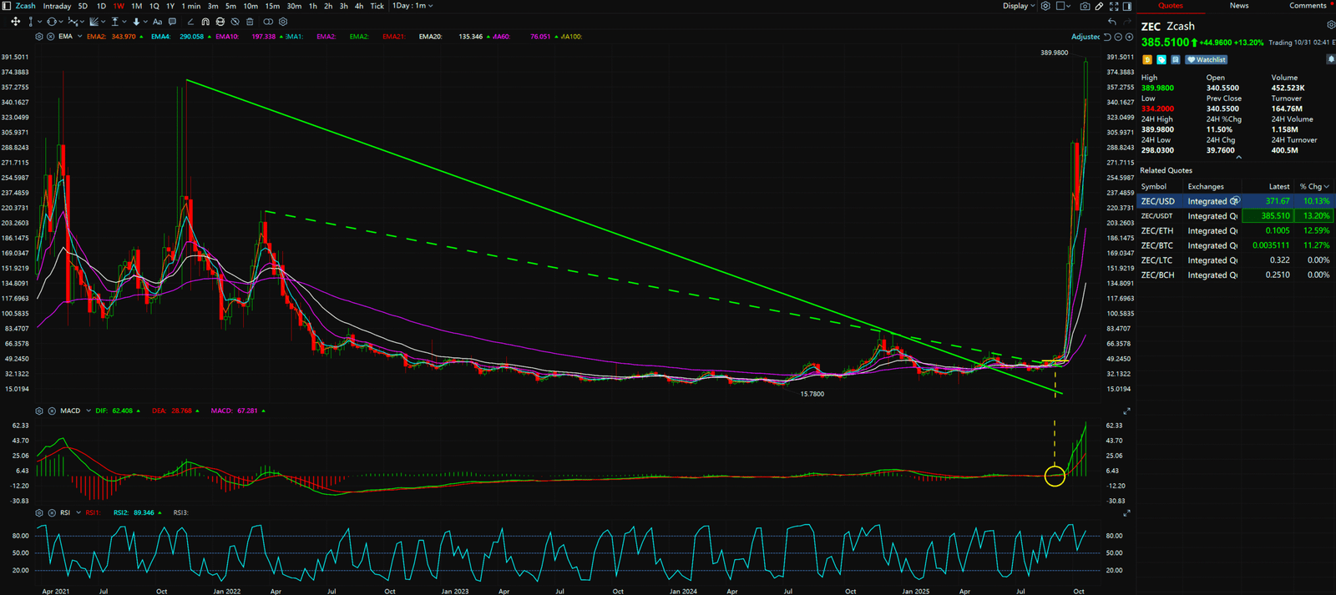This screenshot has width=1336, height=595.
Task: Open the Display dropdown menu
Action: [1019, 6]
